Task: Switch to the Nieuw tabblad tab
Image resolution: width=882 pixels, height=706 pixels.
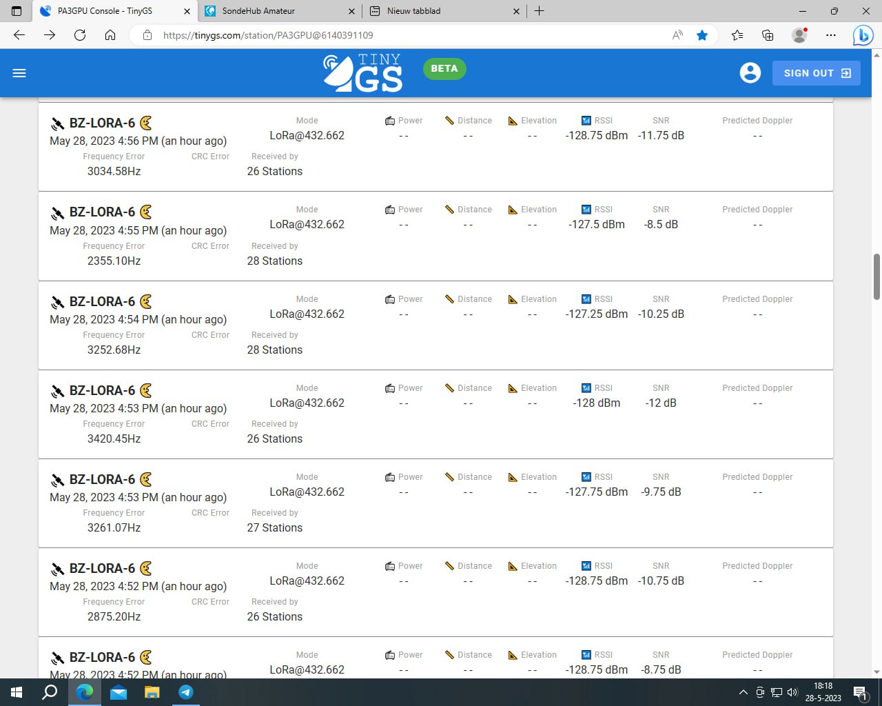Action: [x=441, y=11]
